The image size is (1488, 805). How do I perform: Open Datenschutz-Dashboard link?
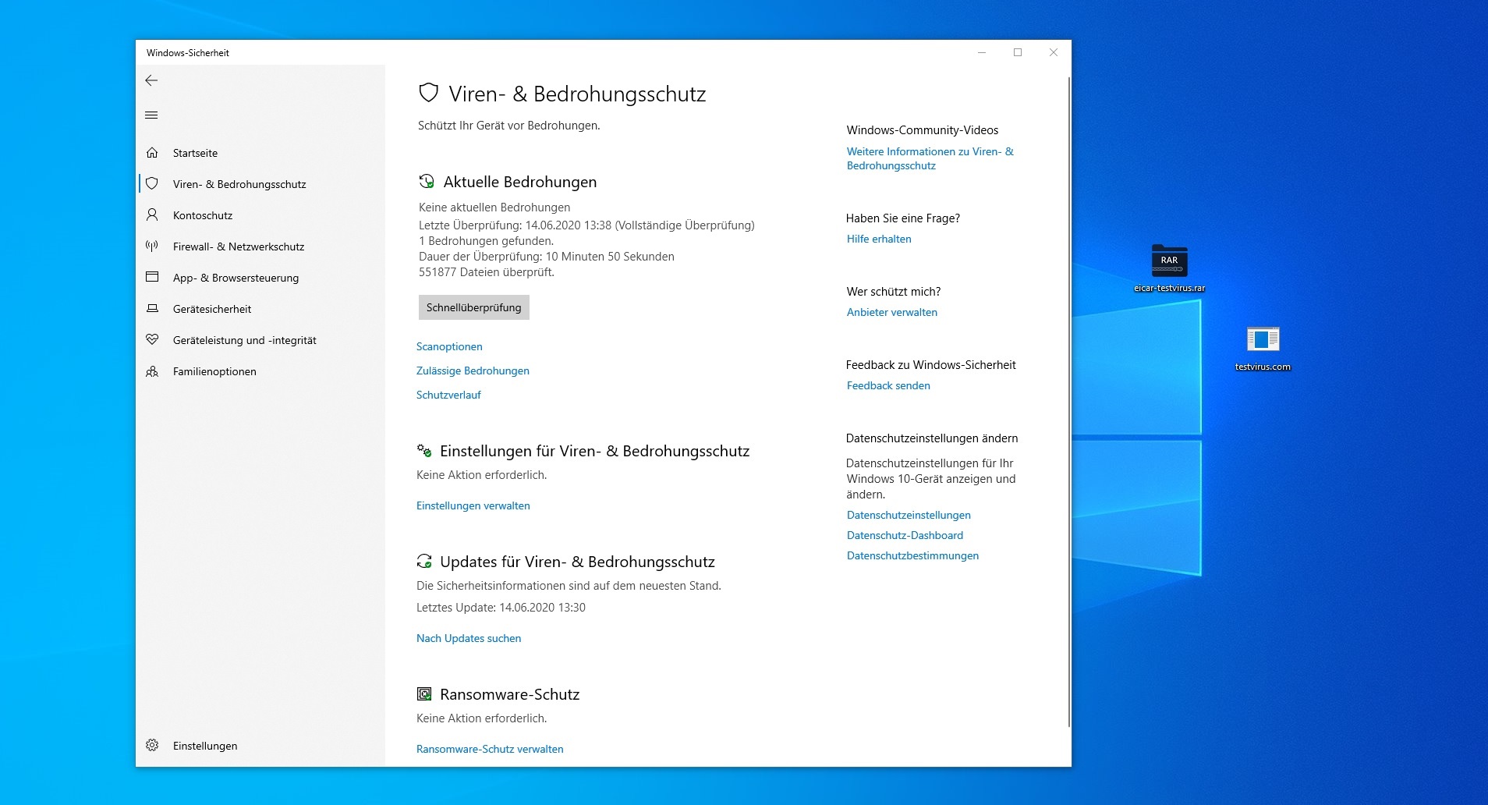pyautogui.click(x=905, y=535)
